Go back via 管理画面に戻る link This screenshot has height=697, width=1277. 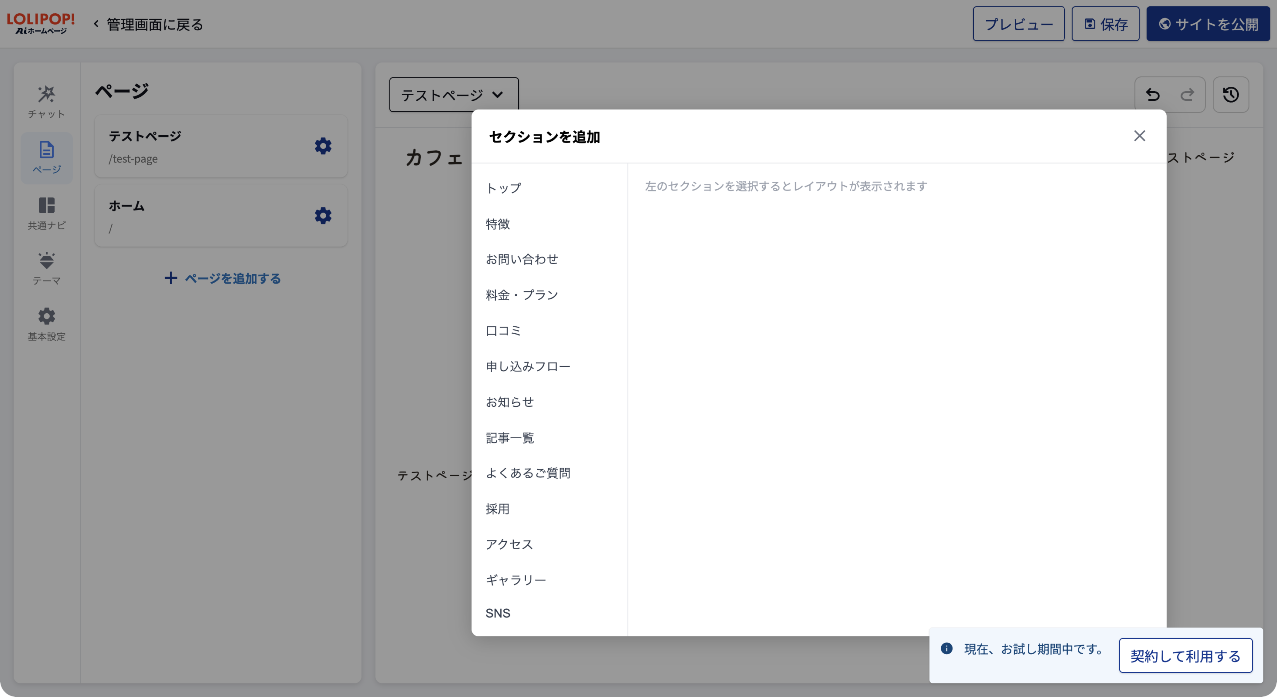148,24
